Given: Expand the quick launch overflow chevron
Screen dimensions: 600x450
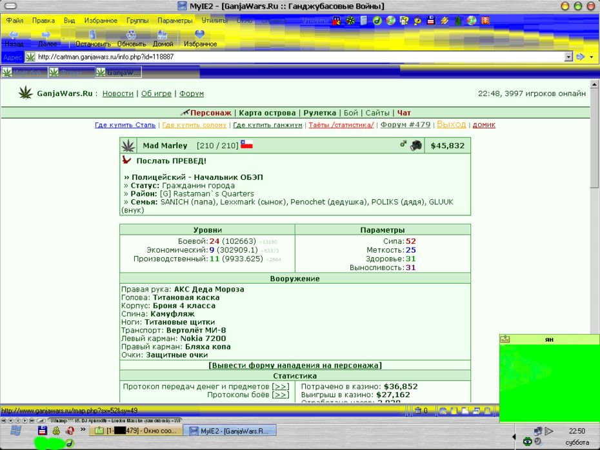Looking at the screenshot, I should pyautogui.click(x=83, y=429).
